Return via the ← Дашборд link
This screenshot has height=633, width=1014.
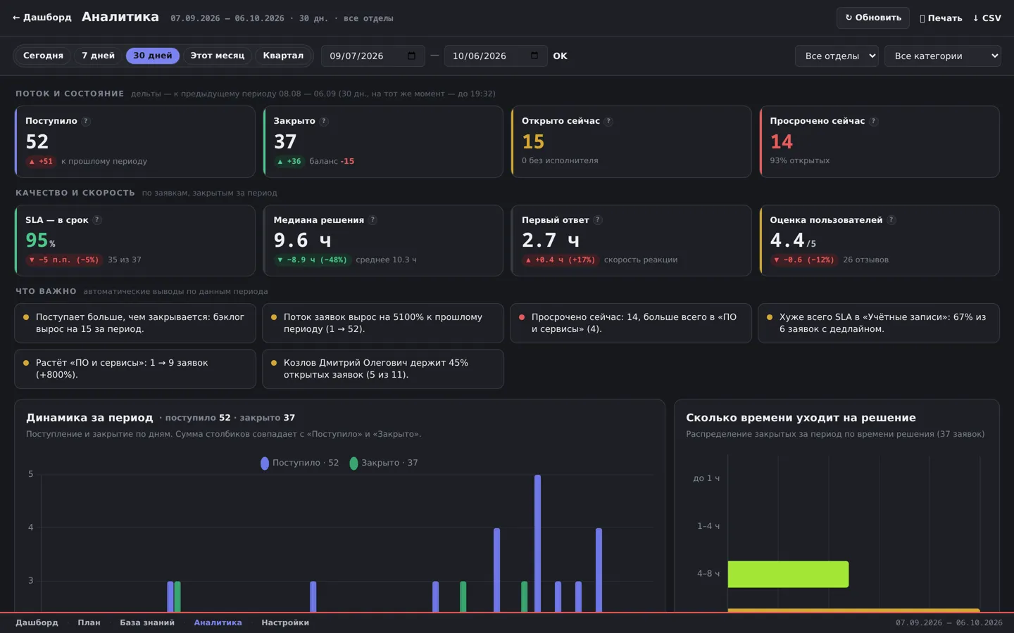pos(42,18)
